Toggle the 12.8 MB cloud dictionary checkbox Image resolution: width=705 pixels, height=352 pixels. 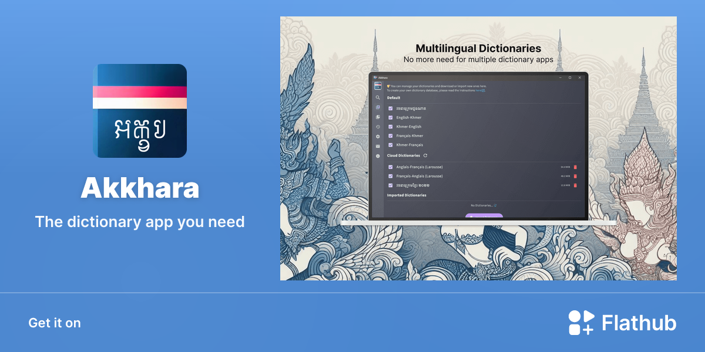(391, 185)
